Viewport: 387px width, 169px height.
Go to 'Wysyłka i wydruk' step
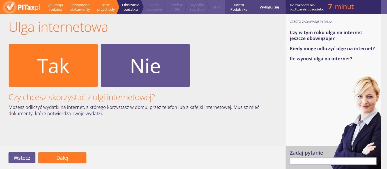pyautogui.click(x=197, y=7)
